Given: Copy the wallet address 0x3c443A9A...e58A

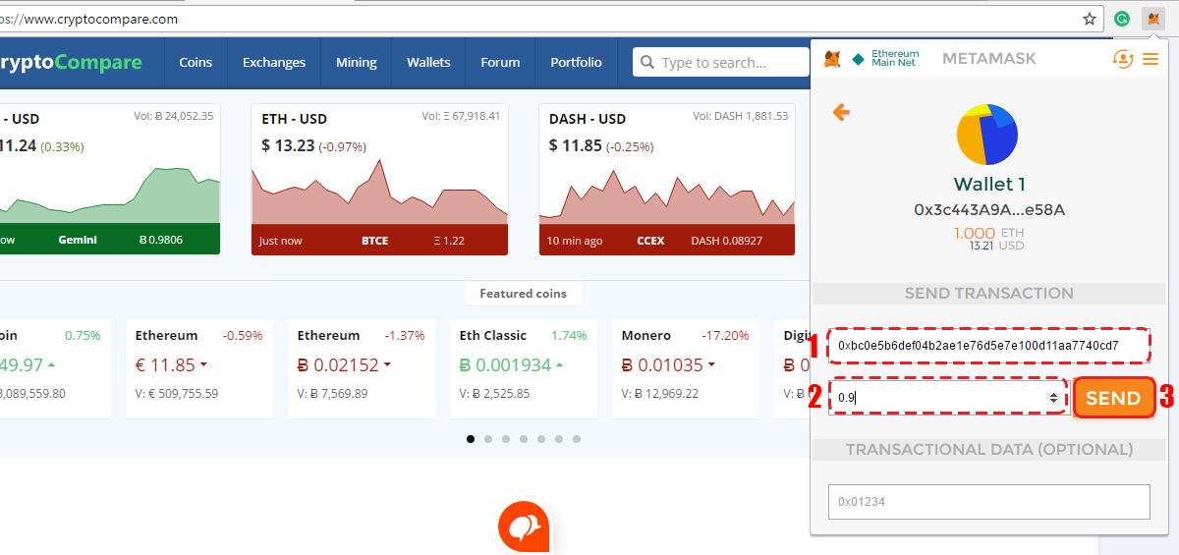Looking at the screenshot, I should point(988,209).
